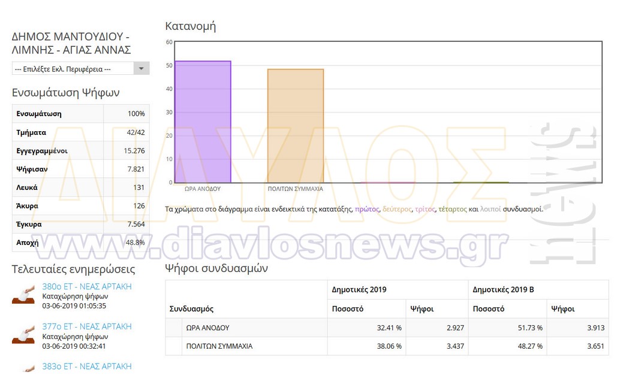Click the purple ΩΡΑ ΑΝΟΔΟΥ chart bar
The width and height of the screenshot is (626, 378).
[x=203, y=122]
